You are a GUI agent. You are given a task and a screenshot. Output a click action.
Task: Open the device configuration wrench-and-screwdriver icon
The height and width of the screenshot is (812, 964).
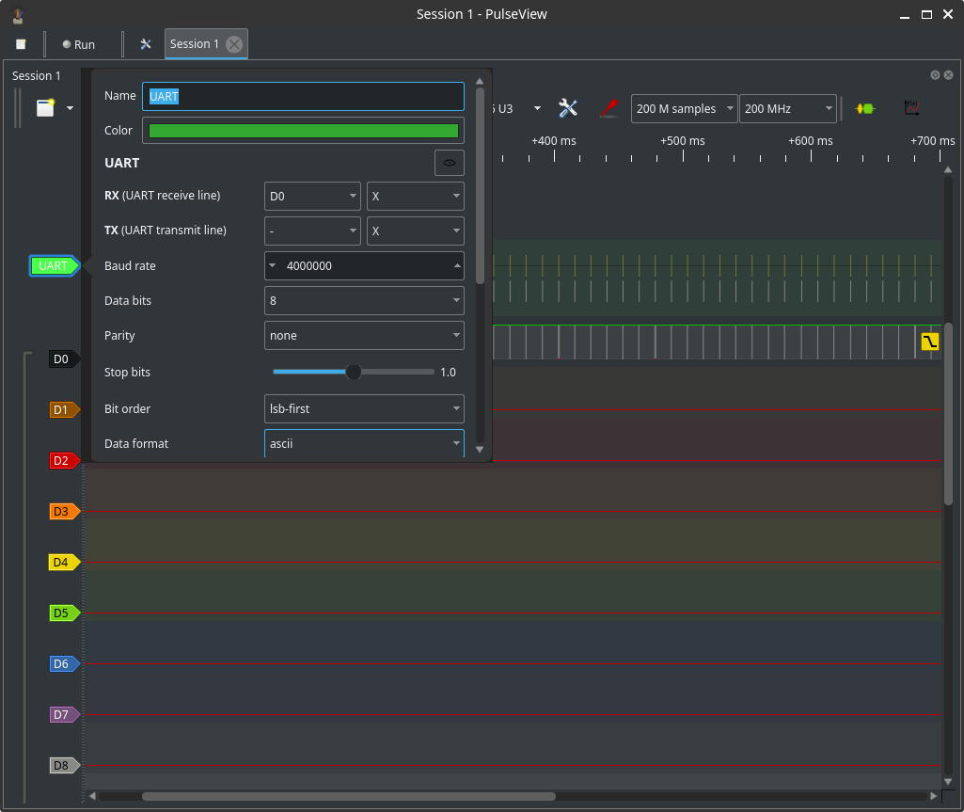(x=568, y=108)
